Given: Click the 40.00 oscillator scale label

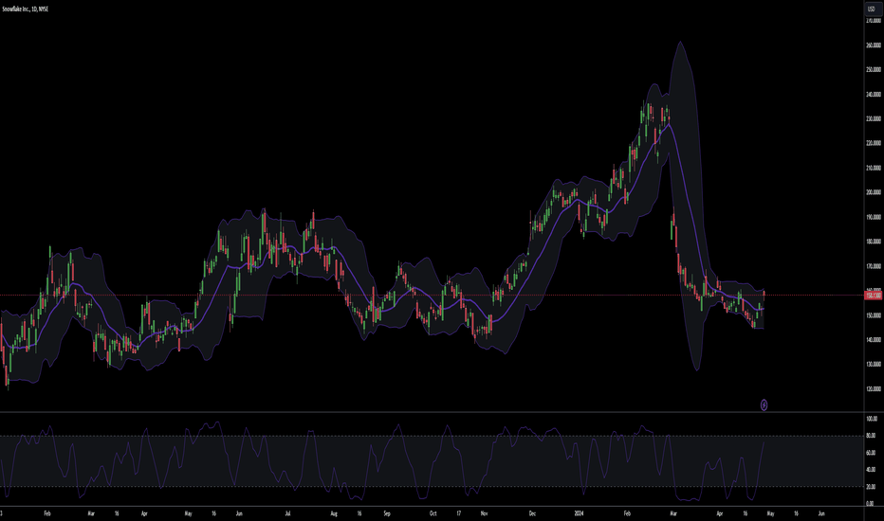Looking at the screenshot, I should (871, 470).
